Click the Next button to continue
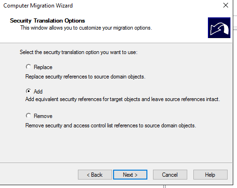Image resolution: width=237 pixels, height=188 pixels. coord(130,174)
